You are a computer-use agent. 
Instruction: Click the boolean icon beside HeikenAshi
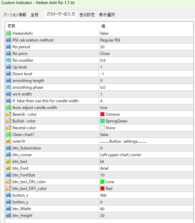pyautogui.click(x=8, y=33)
